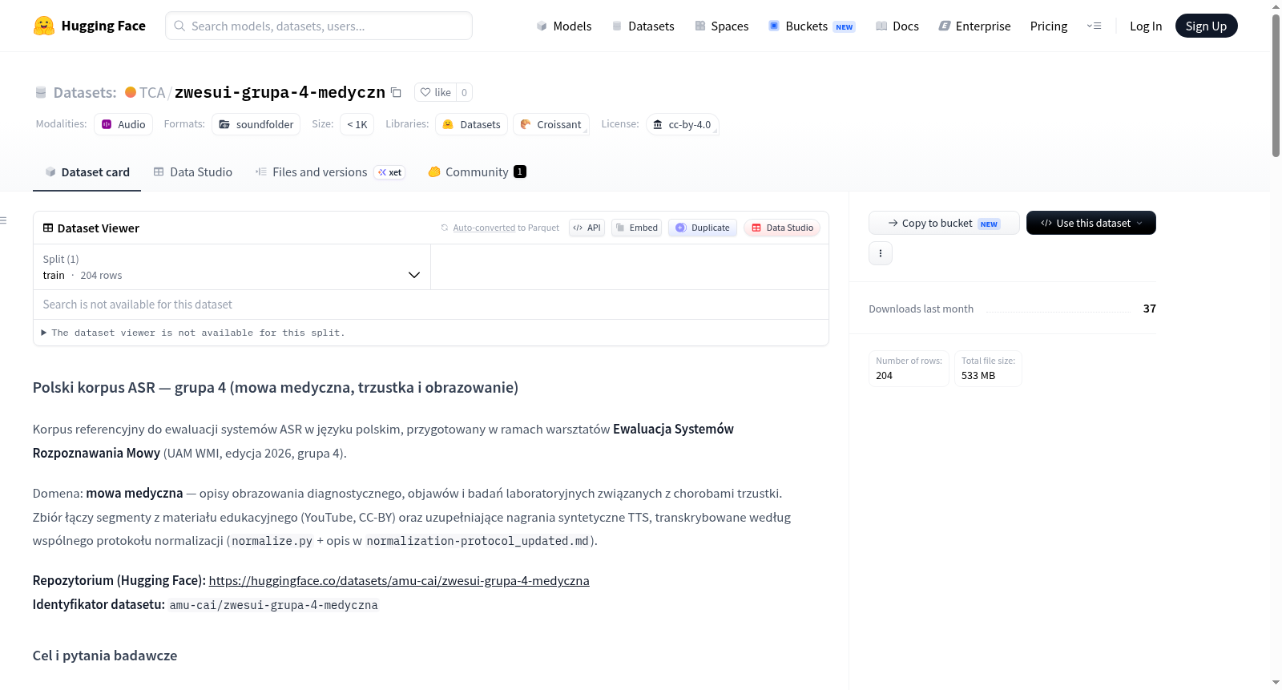Select the Croissant library tag
The width and height of the screenshot is (1282, 690).
tap(551, 124)
